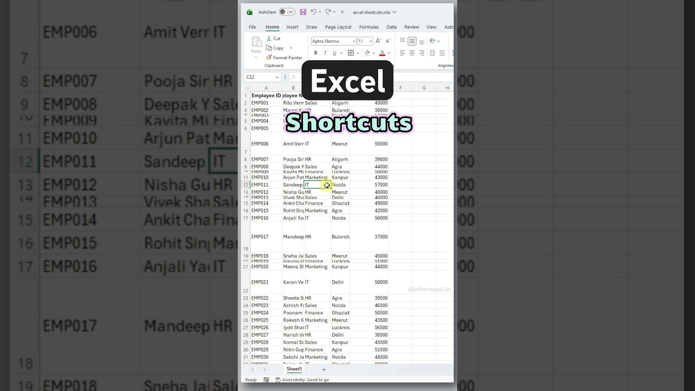Cut the selection with the scissors icon

click(269, 39)
